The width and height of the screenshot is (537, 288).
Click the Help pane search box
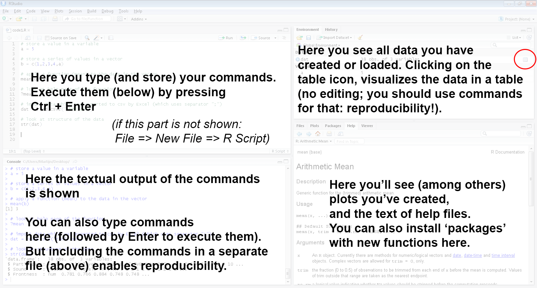pyautogui.click(x=500, y=133)
